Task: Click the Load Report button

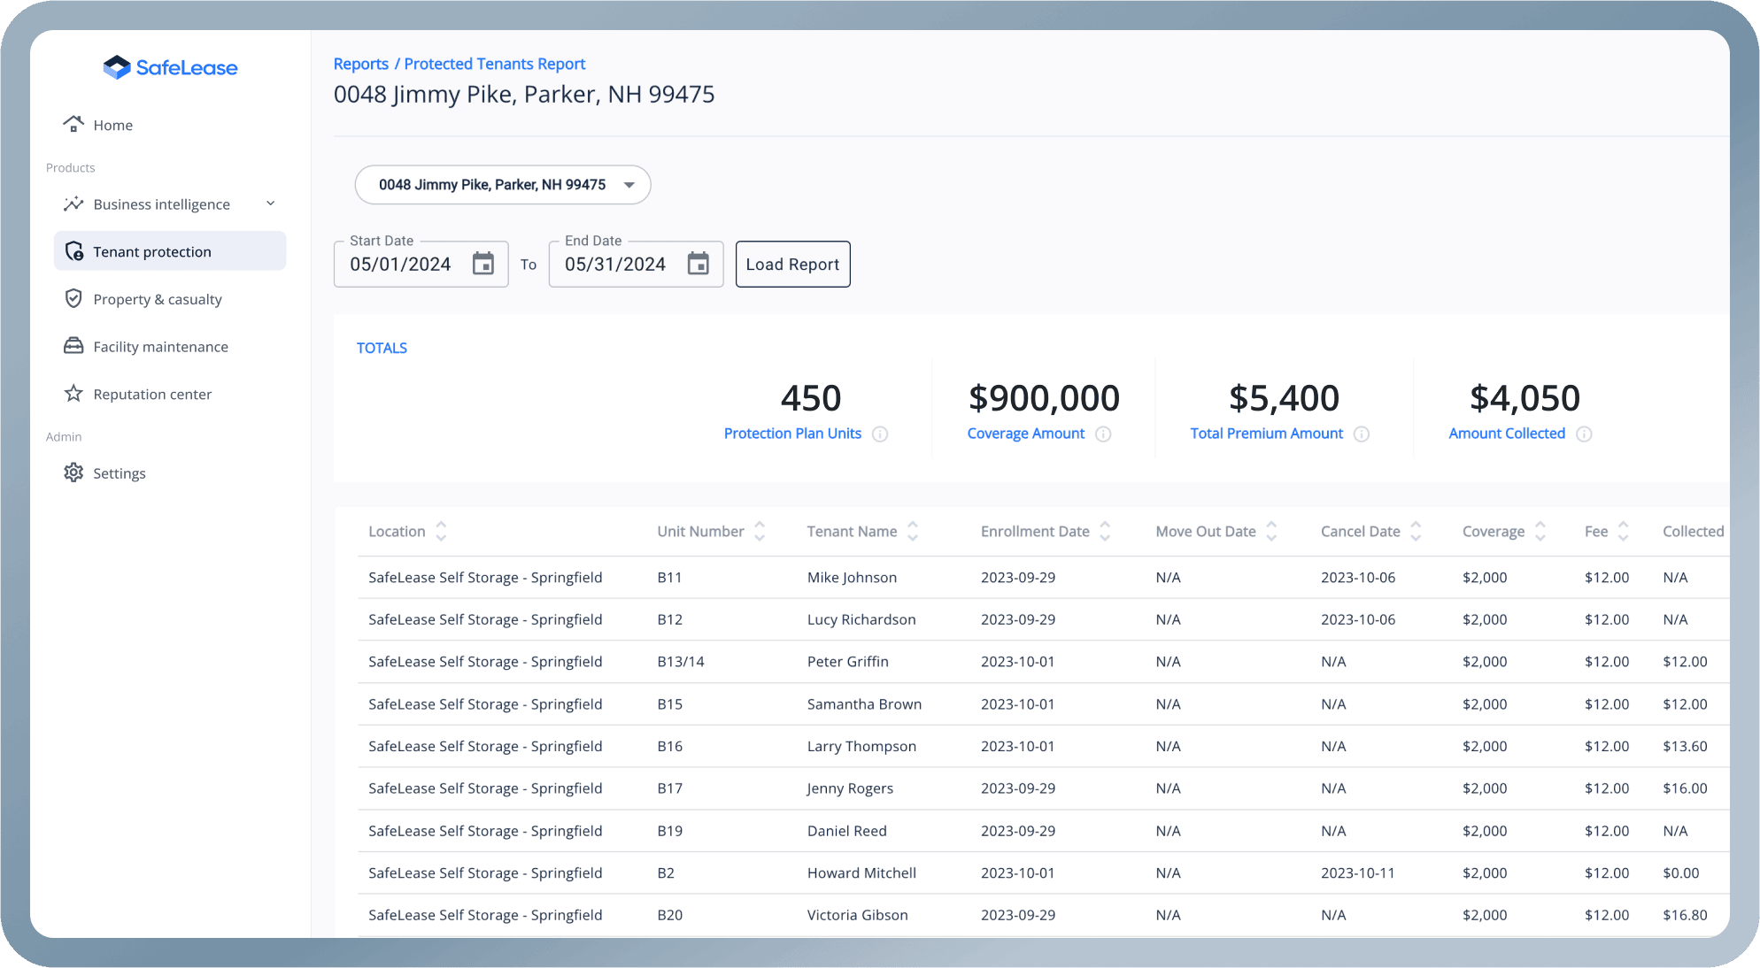Action: click(792, 264)
